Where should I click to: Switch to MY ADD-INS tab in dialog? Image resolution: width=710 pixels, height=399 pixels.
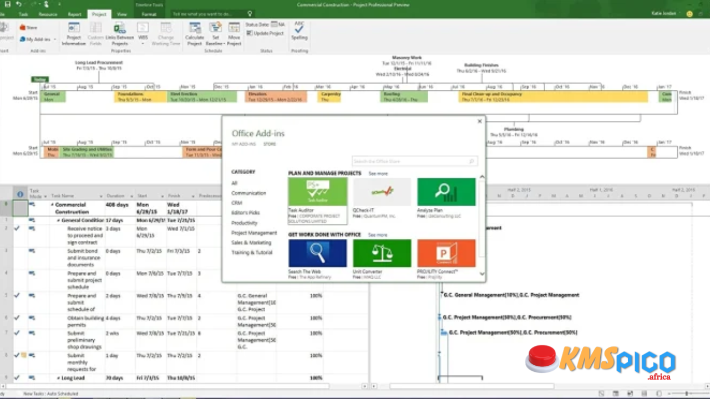pyautogui.click(x=244, y=144)
